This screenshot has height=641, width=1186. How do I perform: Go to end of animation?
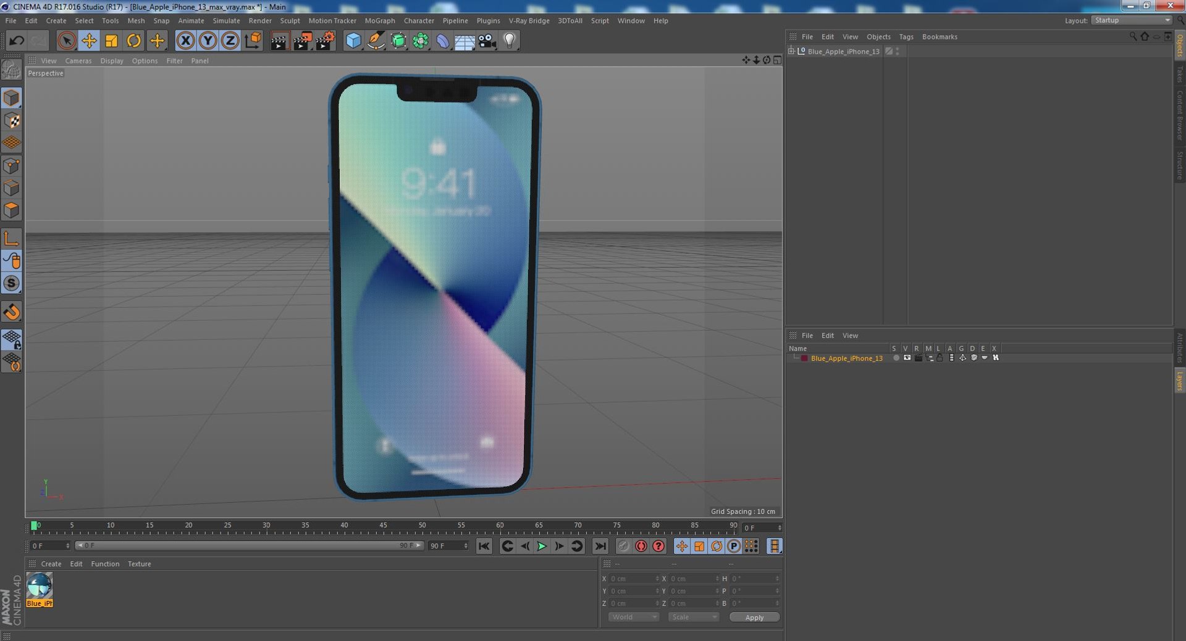(600, 546)
